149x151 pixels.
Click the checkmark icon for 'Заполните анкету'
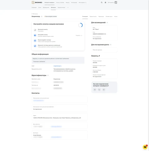click(x=35, y=30)
